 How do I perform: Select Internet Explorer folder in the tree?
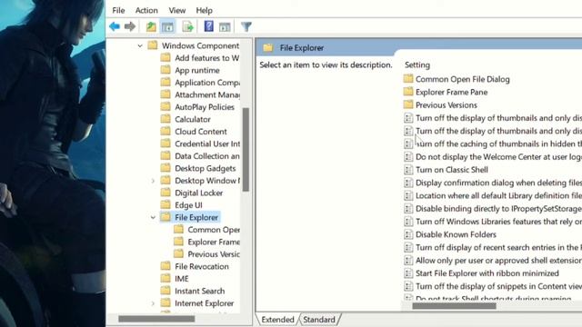197,302
